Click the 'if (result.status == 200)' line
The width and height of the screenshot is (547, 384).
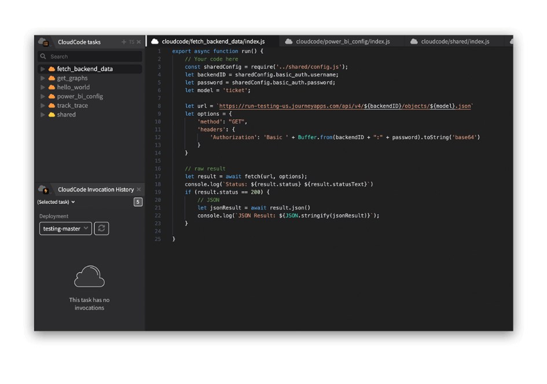point(227,192)
